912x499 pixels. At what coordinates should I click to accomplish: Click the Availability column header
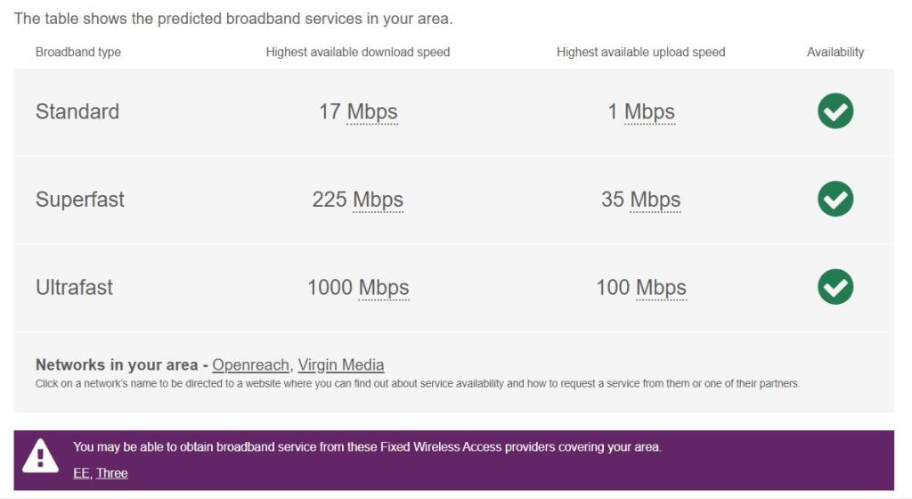pyautogui.click(x=835, y=53)
